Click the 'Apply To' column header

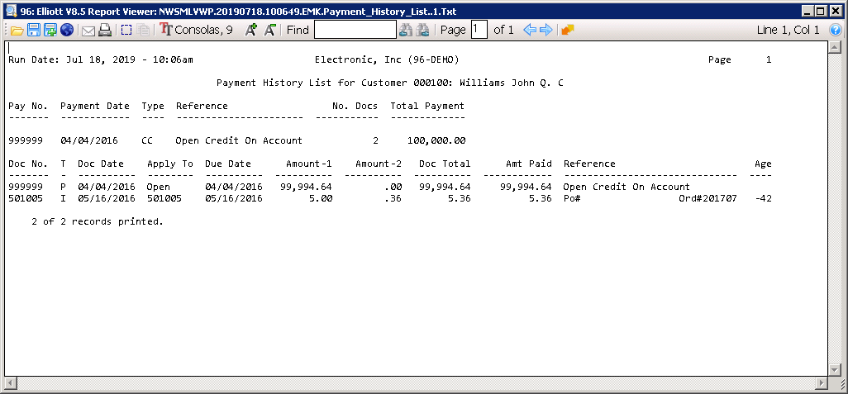[169, 164]
